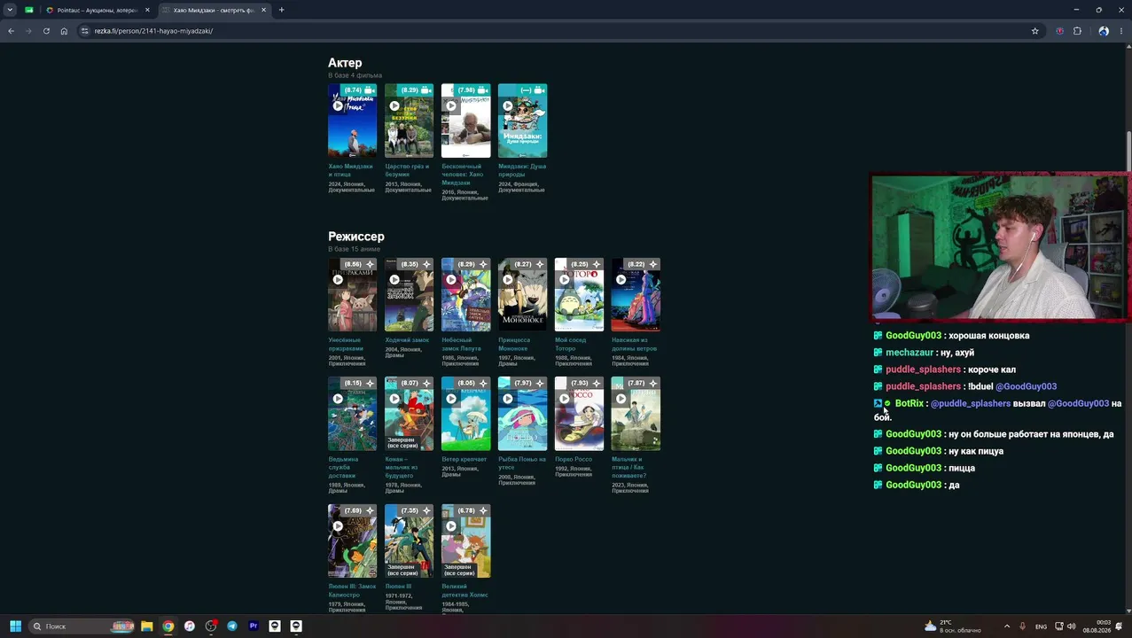Open Premiere Pro from the taskbar
The width and height of the screenshot is (1132, 638).
click(x=254, y=626)
